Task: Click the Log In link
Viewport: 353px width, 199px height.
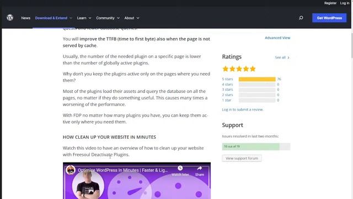Action: [345, 3]
